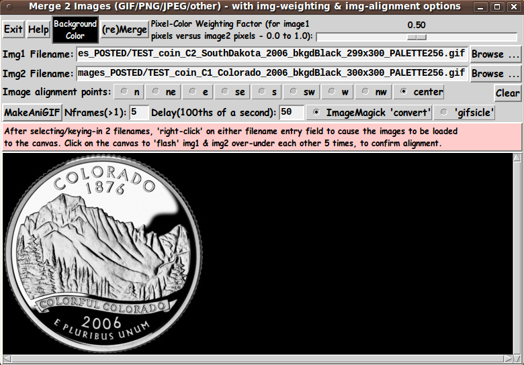
Task: Minimize the Merge 2 Images window
Action: coord(480,7)
